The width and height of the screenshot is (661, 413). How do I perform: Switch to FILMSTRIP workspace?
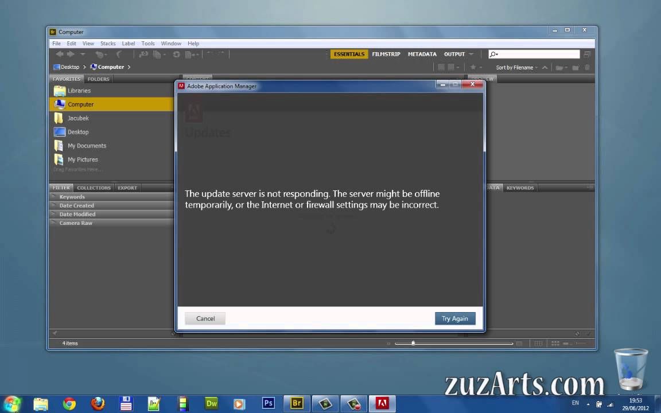coord(386,54)
